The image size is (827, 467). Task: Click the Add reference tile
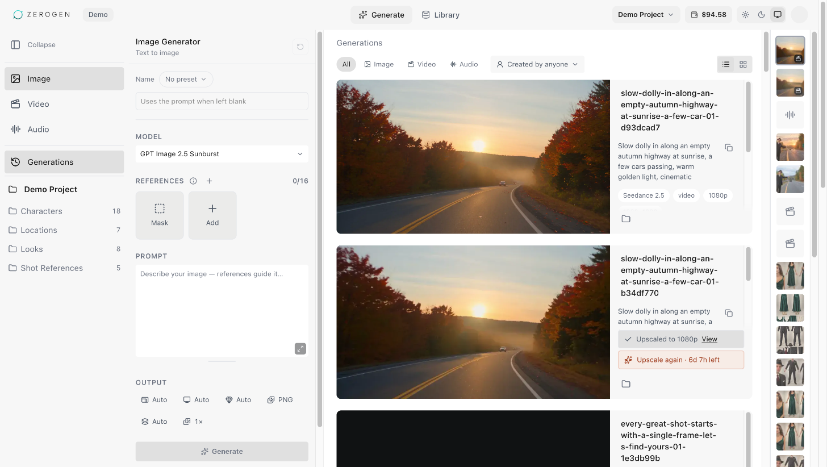pyautogui.click(x=212, y=215)
